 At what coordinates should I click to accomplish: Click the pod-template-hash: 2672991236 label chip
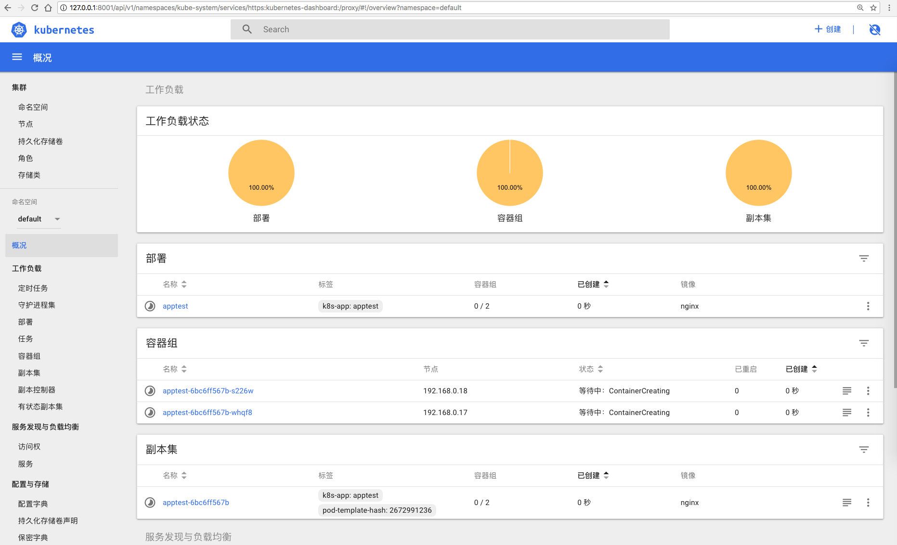pos(377,510)
